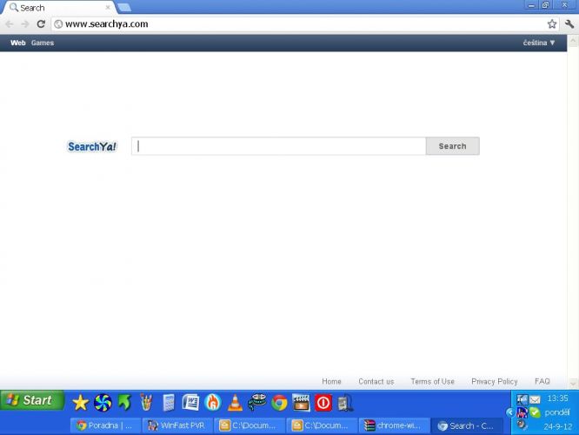The height and width of the screenshot is (435, 579).
Task: Select the Search browser tab
Action: point(59,7)
